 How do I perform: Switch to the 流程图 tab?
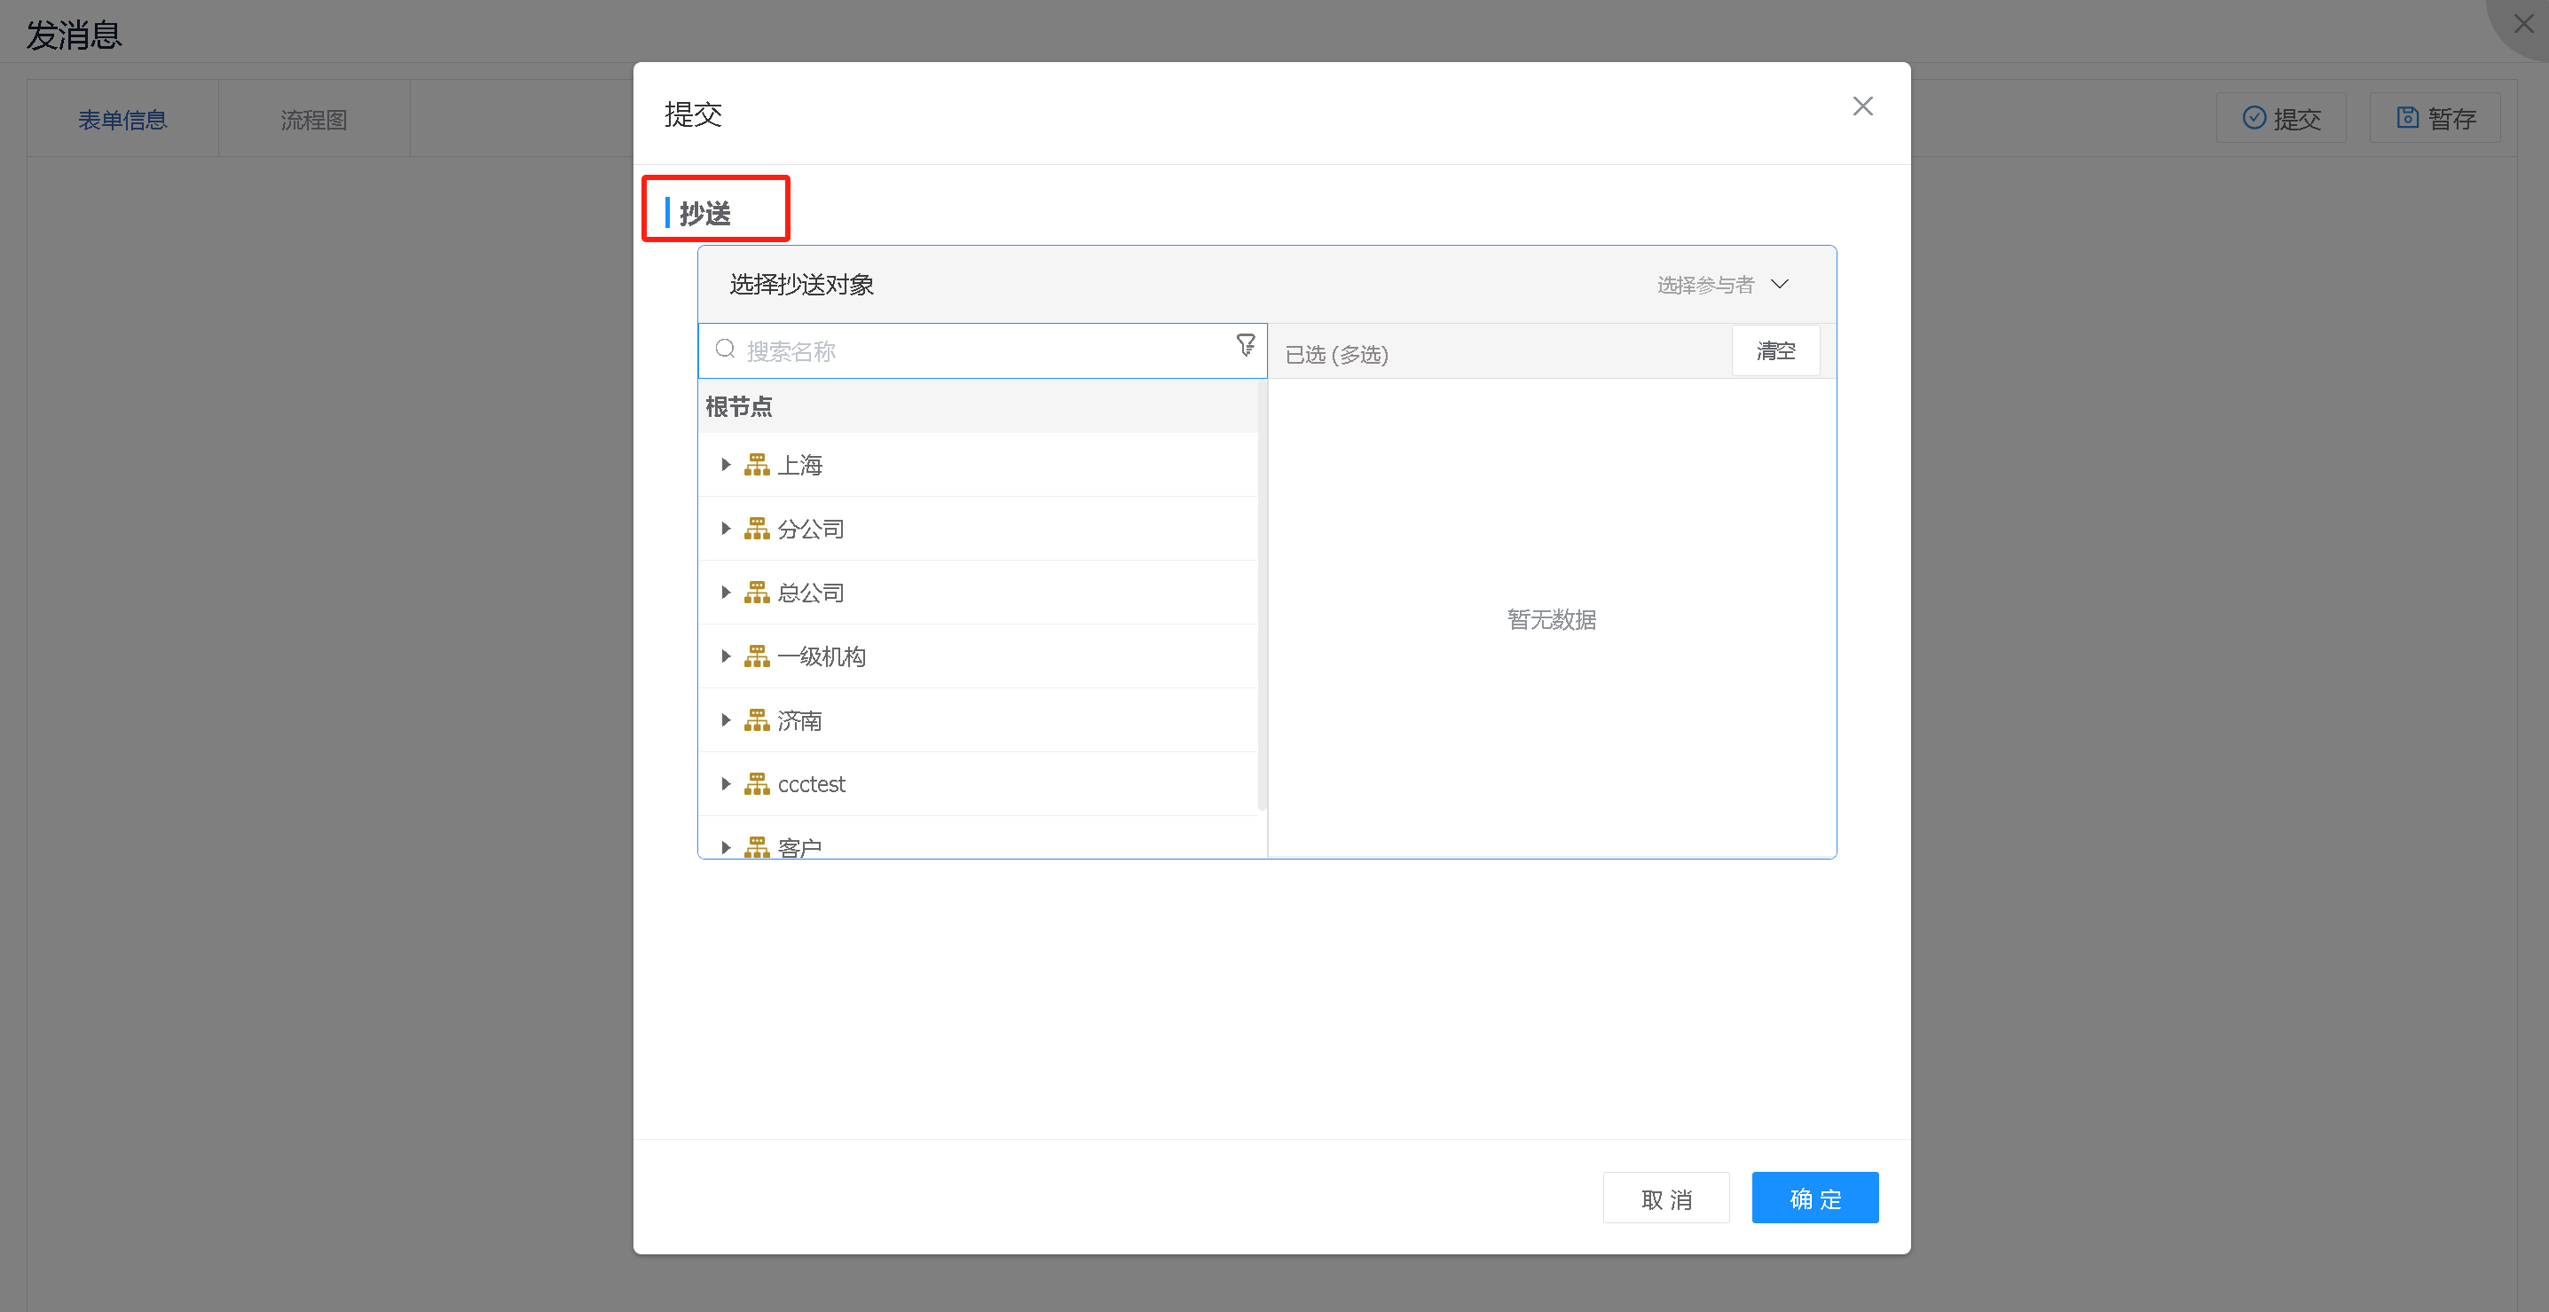click(x=314, y=120)
